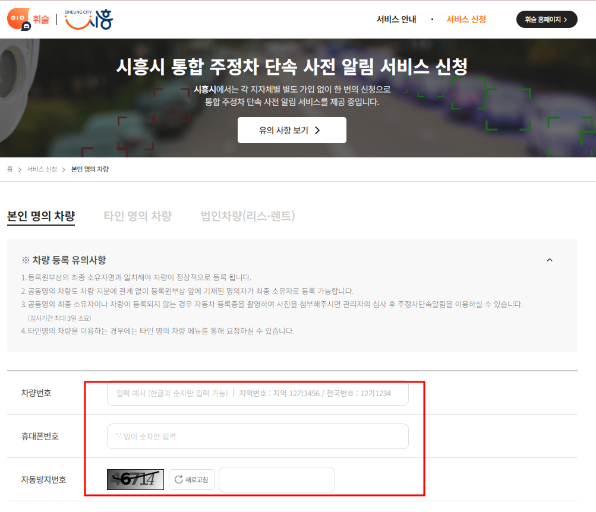Select the 본인 명의 차량 tab
Screen dimensions: 596x512
click(40, 216)
